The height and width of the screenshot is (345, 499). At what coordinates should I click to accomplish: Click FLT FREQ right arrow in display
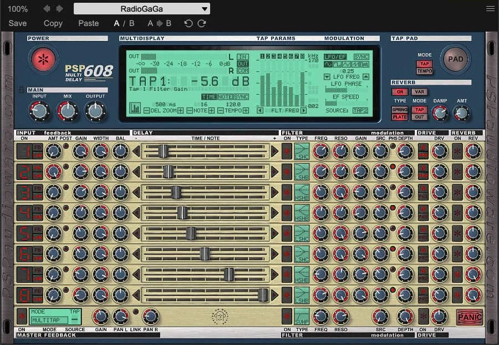(303, 110)
